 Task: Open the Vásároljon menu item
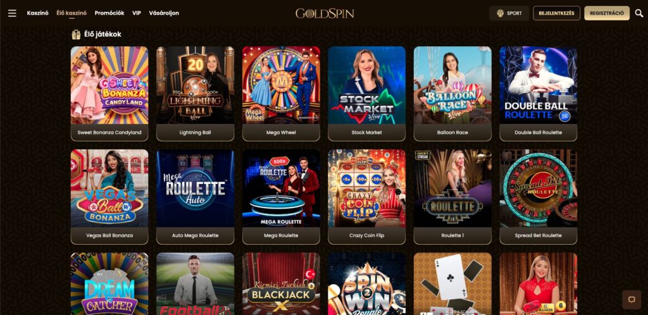pyautogui.click(x=164, y=13)
